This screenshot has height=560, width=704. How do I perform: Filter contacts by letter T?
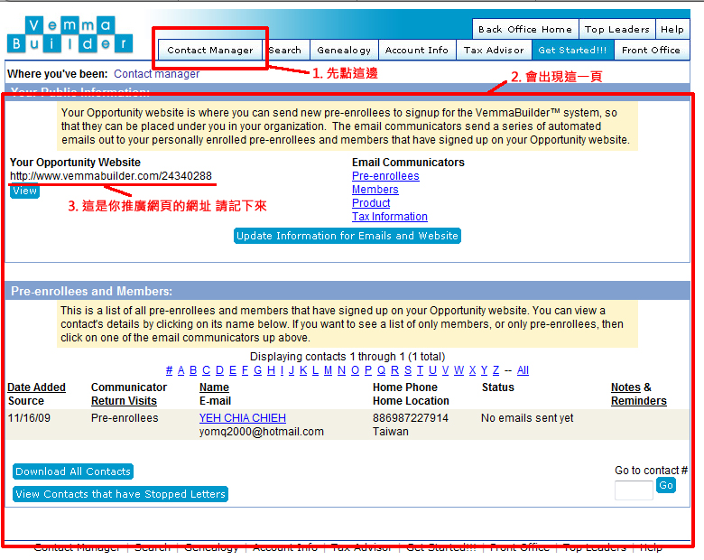coord(420,370)
